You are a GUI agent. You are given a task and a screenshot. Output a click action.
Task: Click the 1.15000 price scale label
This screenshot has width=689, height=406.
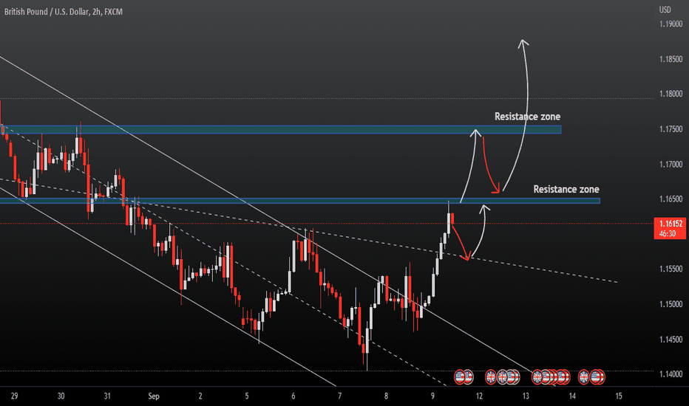coord(671,304)
